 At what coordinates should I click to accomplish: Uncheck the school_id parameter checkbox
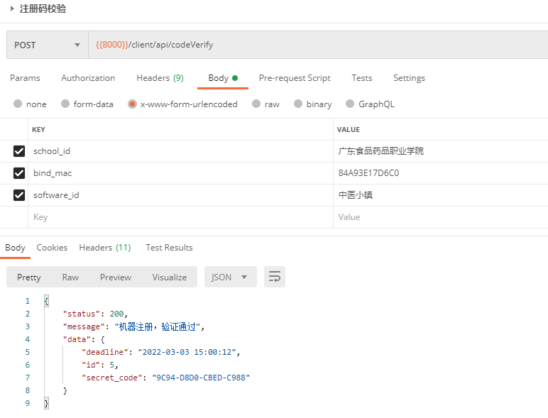coord(19,151)
